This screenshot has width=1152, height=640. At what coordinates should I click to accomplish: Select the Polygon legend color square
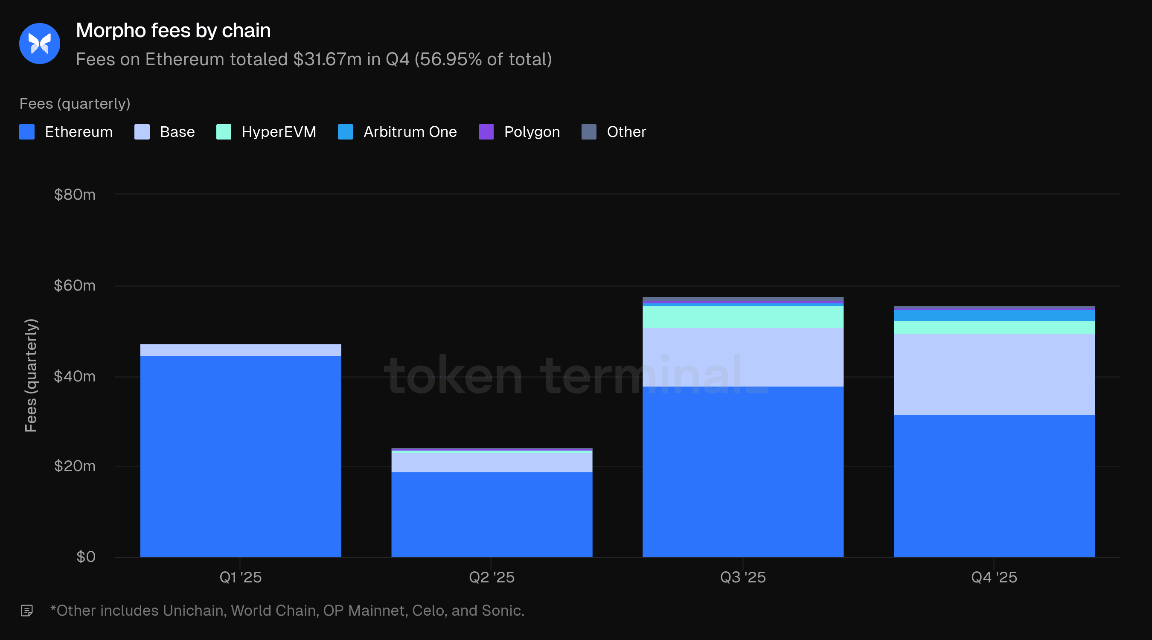tap(486, 132)
